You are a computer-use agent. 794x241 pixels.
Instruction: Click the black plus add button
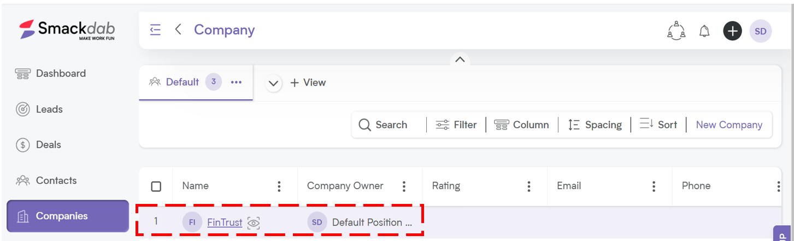[732, 31]
